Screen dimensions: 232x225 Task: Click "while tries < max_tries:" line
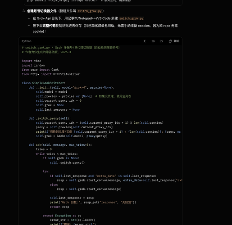coord(57,154)
